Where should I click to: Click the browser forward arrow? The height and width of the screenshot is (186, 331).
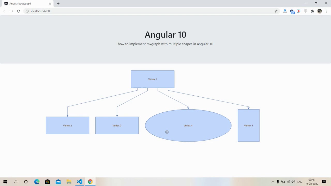click(12, 11)
